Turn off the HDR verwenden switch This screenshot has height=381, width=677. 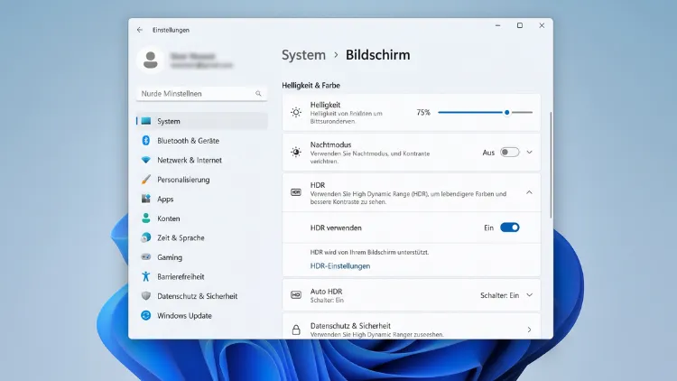(509, 228)
